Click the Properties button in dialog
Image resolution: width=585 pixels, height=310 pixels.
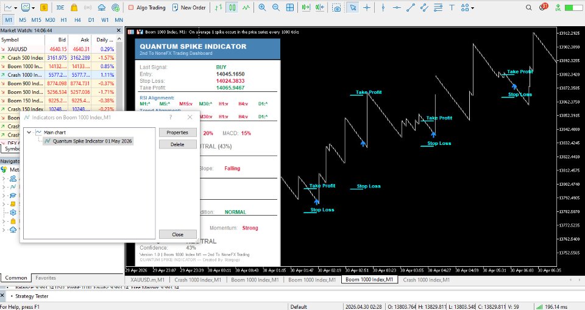(177, 132)
